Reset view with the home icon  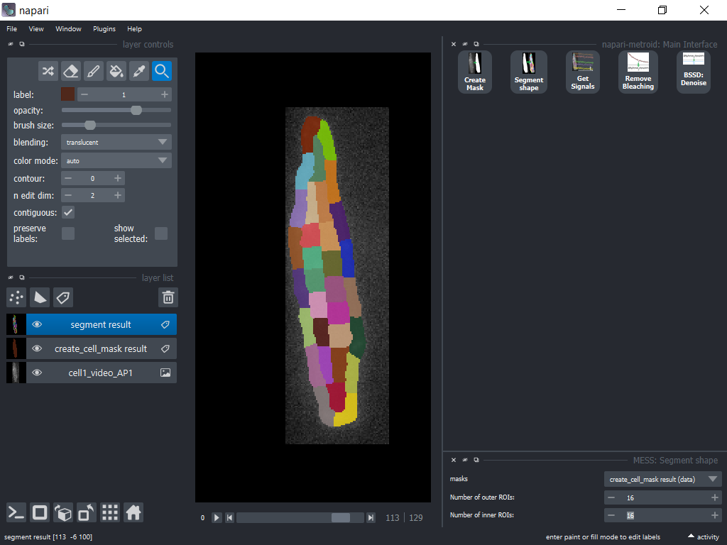133,512
